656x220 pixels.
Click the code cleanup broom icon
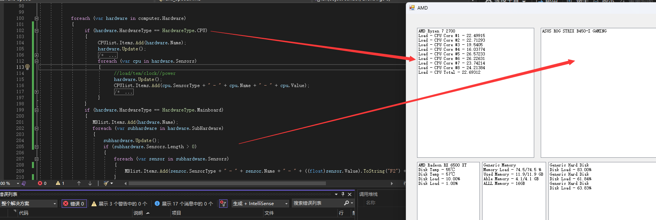(x=106, y=183)
